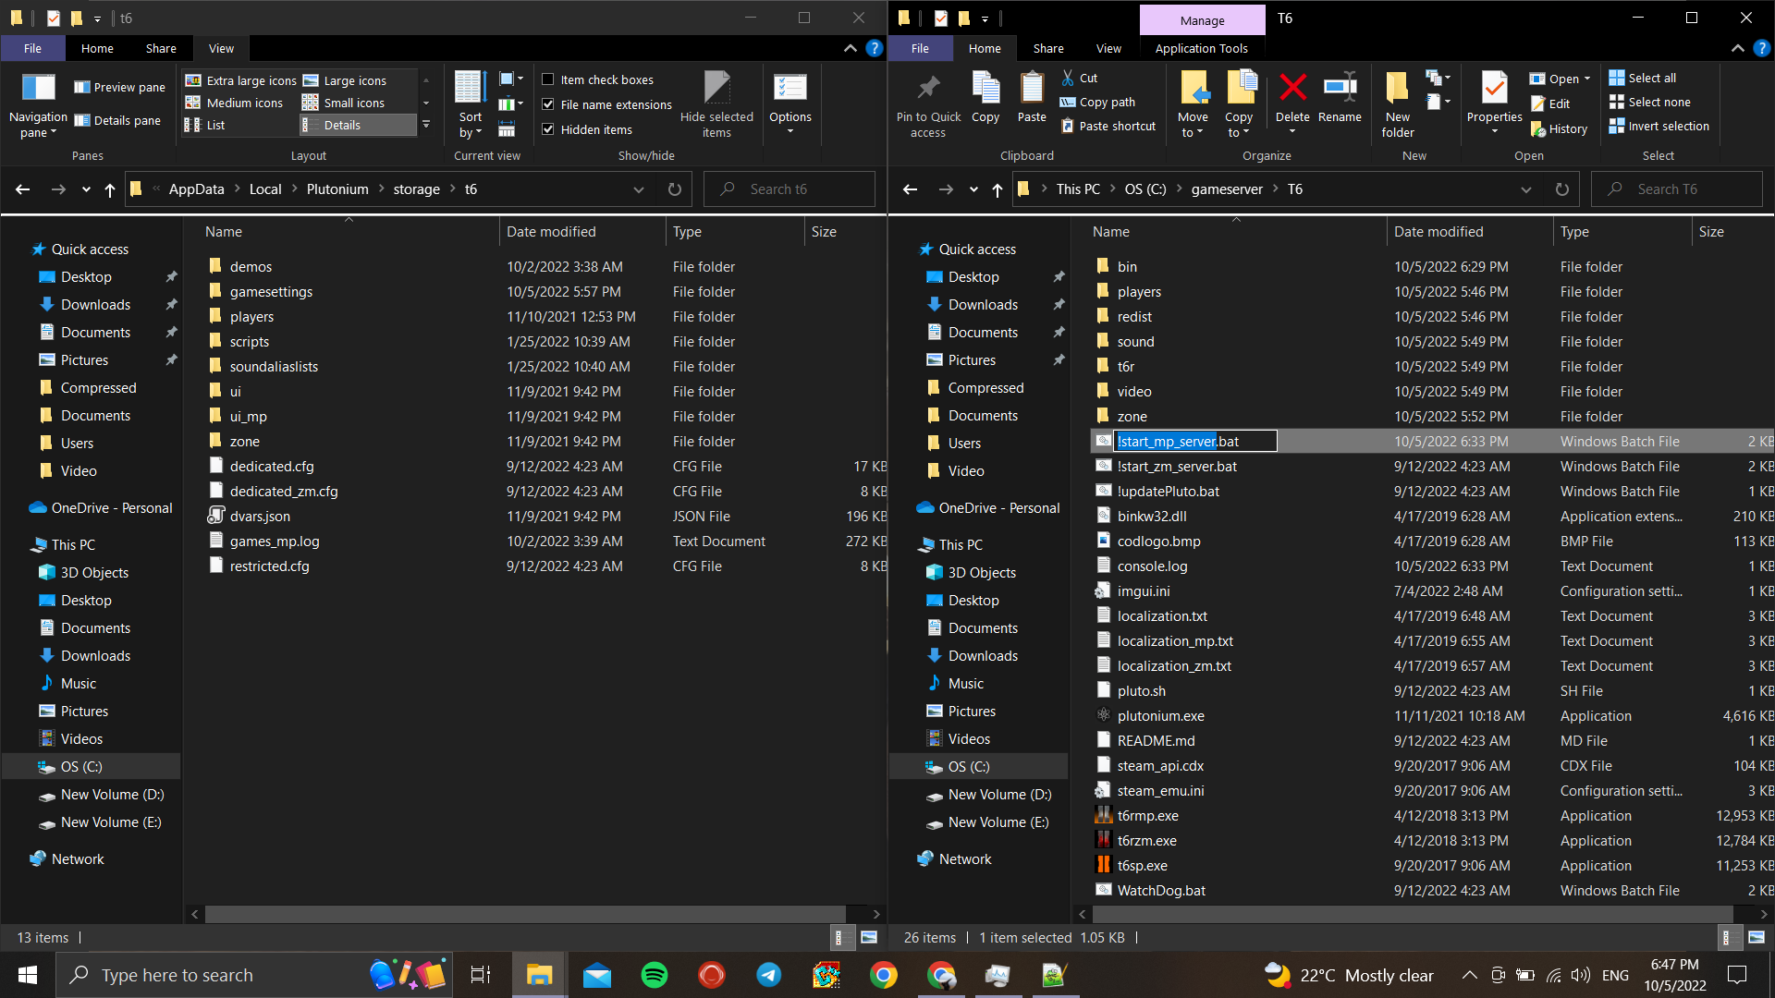Open recent locations dropdown in right window
The width and height of the screenshot is (1775, 998).
pyautogui.click(x=973, y=189)
